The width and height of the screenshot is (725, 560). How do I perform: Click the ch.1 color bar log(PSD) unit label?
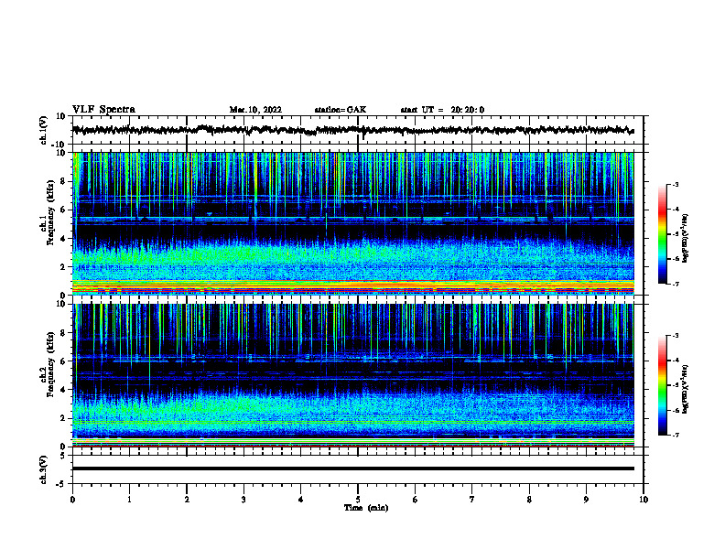coord(686,238)
